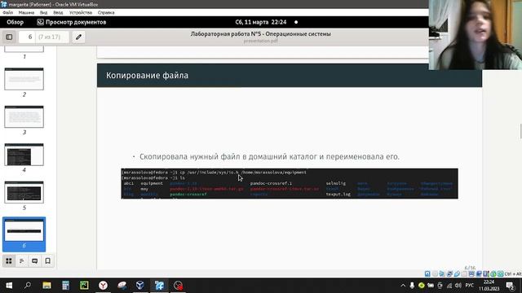Viewport: 522px width, 293px height.
Task: Switch sidebar to bookmarks view
Action: click(47, 260)
